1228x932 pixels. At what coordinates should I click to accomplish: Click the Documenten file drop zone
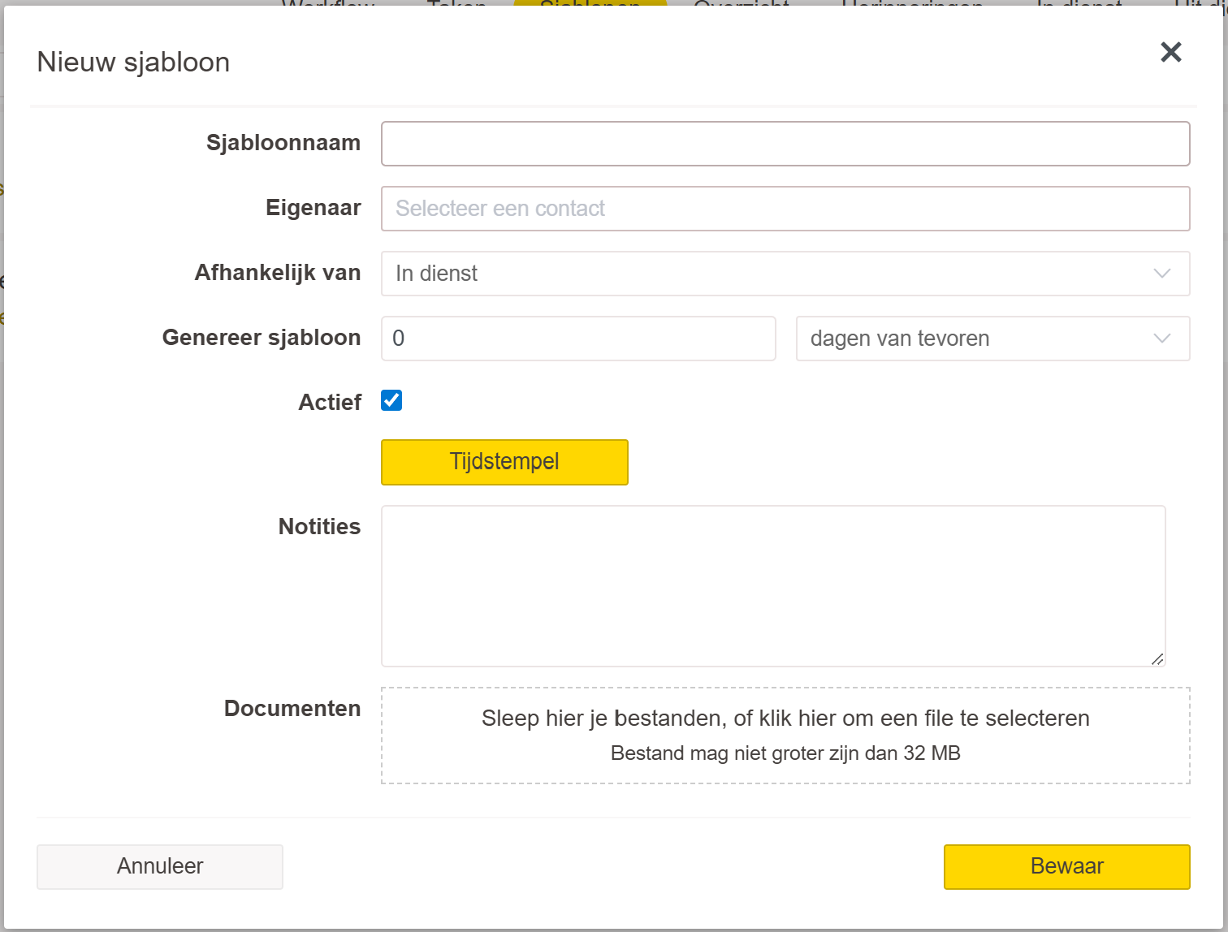[785, 735]
